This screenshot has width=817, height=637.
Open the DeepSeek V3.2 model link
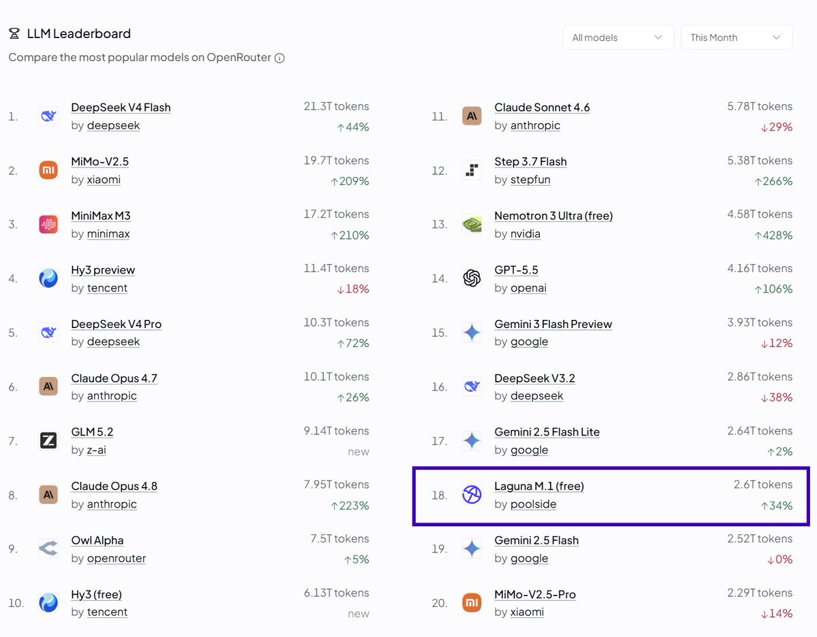click(534, 378)
